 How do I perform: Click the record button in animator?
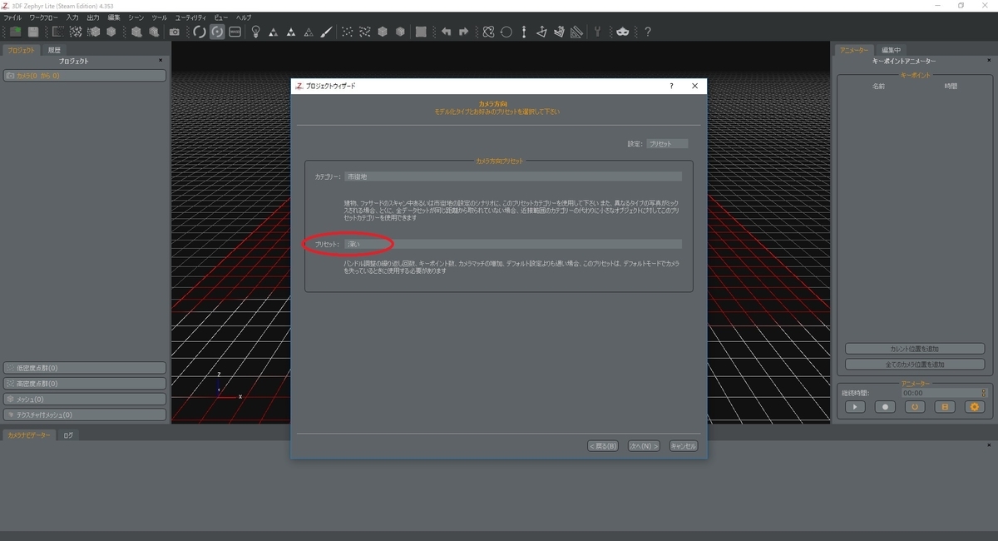[x=885, y=407]
